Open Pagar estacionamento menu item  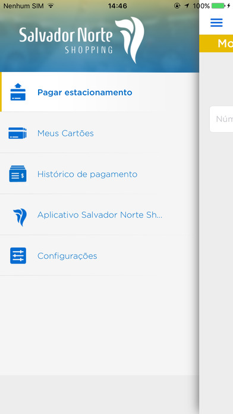pyautogui.click(x=99, y=92)
